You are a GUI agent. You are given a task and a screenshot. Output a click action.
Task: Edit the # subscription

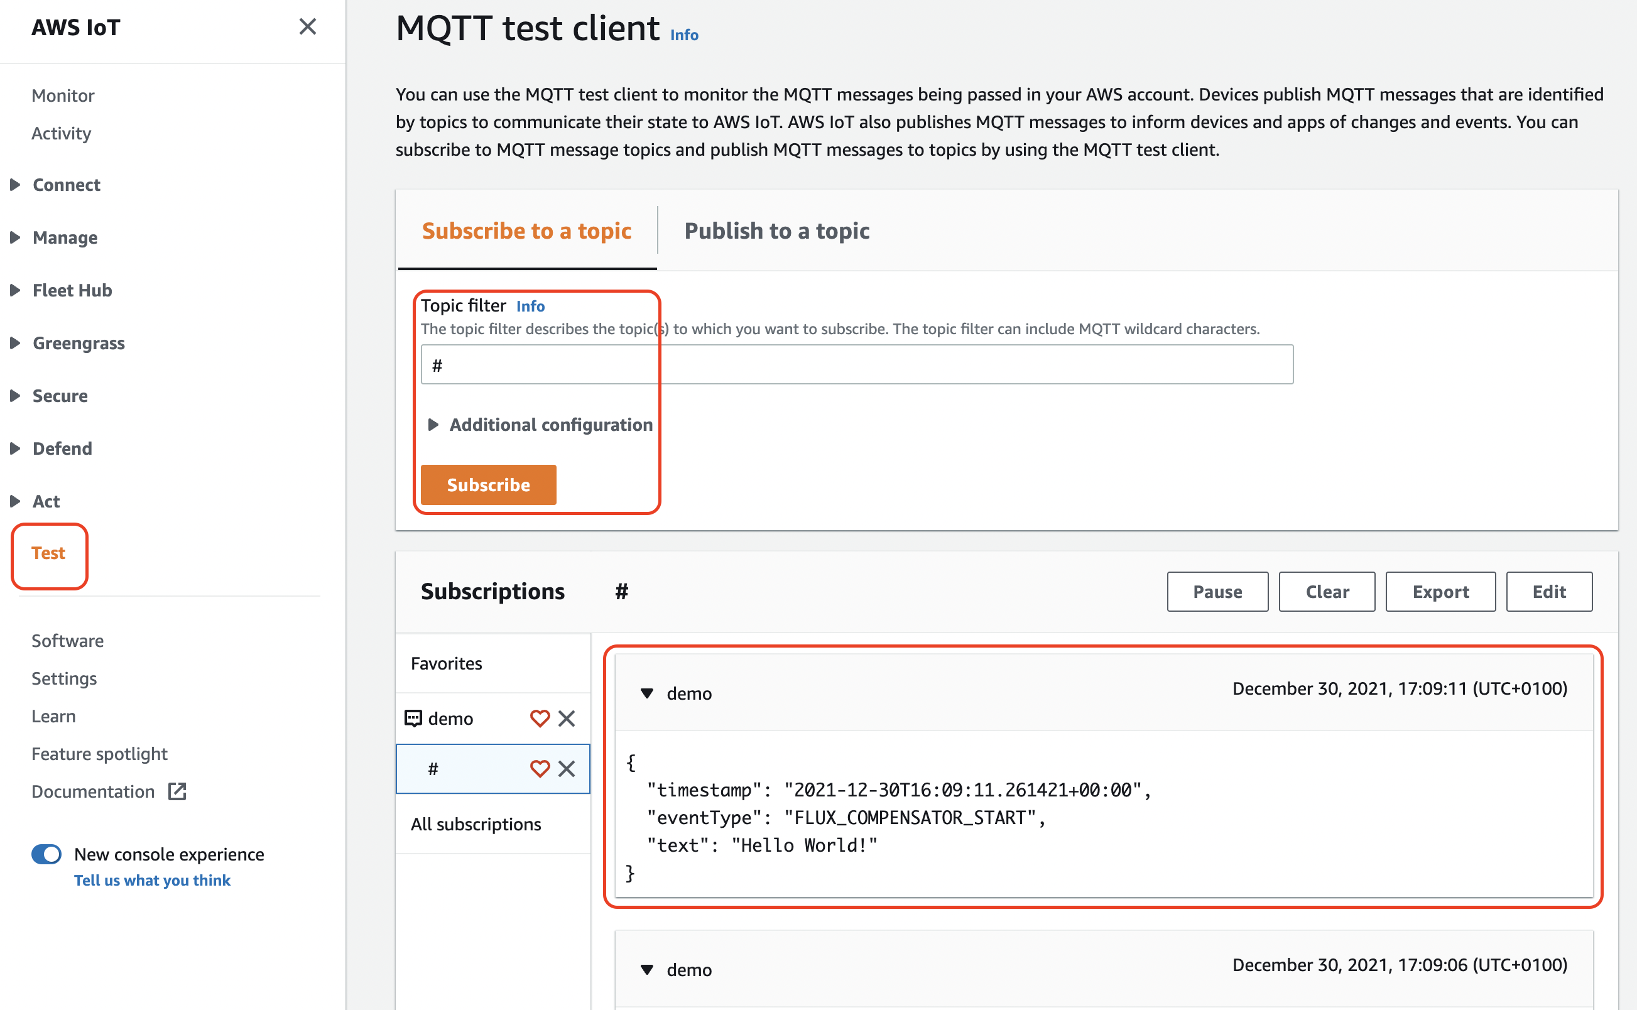click(1549, 591)
